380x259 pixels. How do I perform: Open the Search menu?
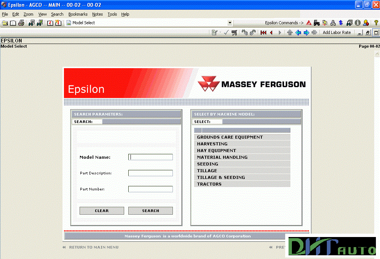(57, 14)
